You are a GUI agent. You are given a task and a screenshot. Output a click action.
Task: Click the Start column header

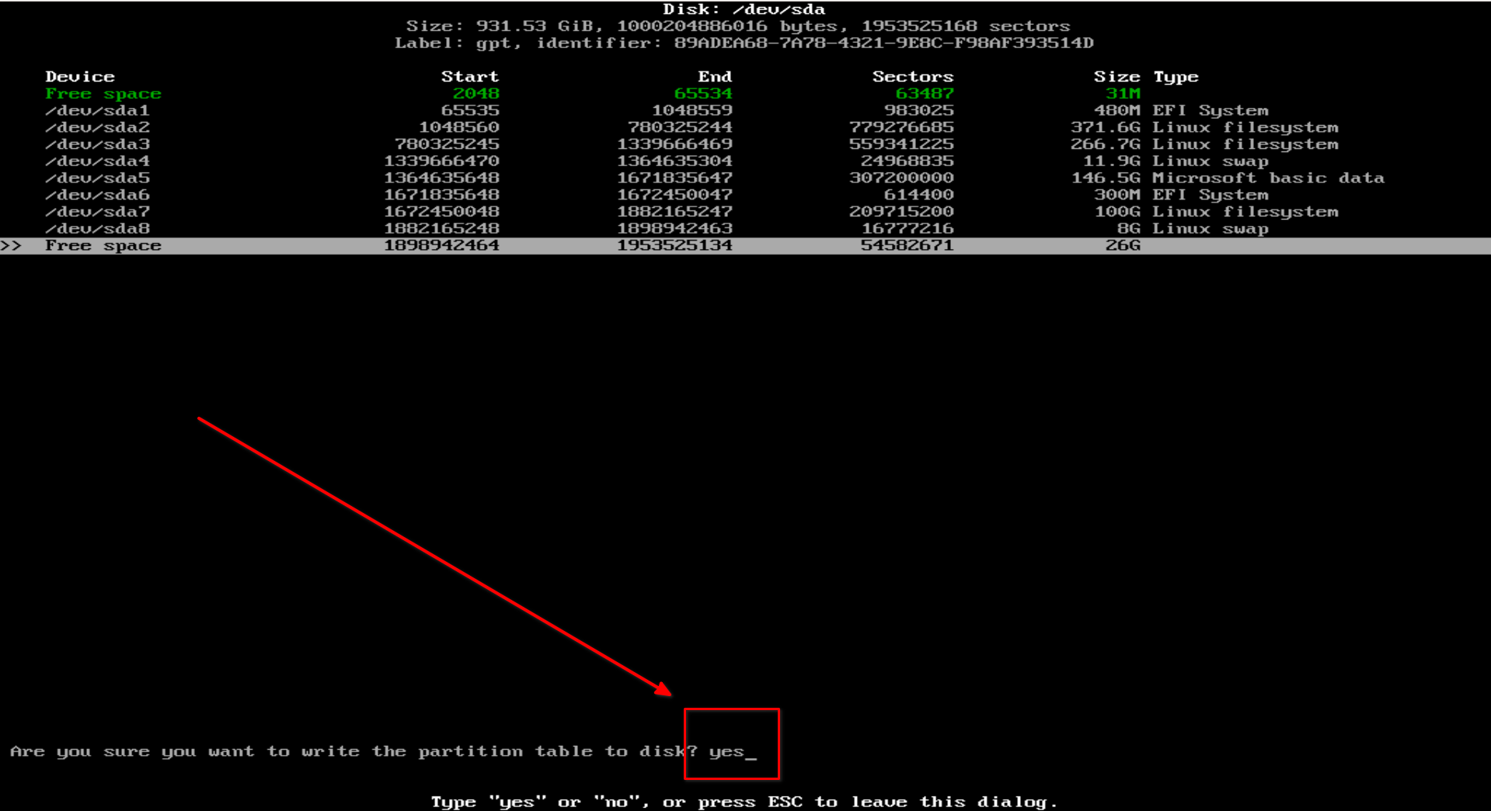[469, 76]
